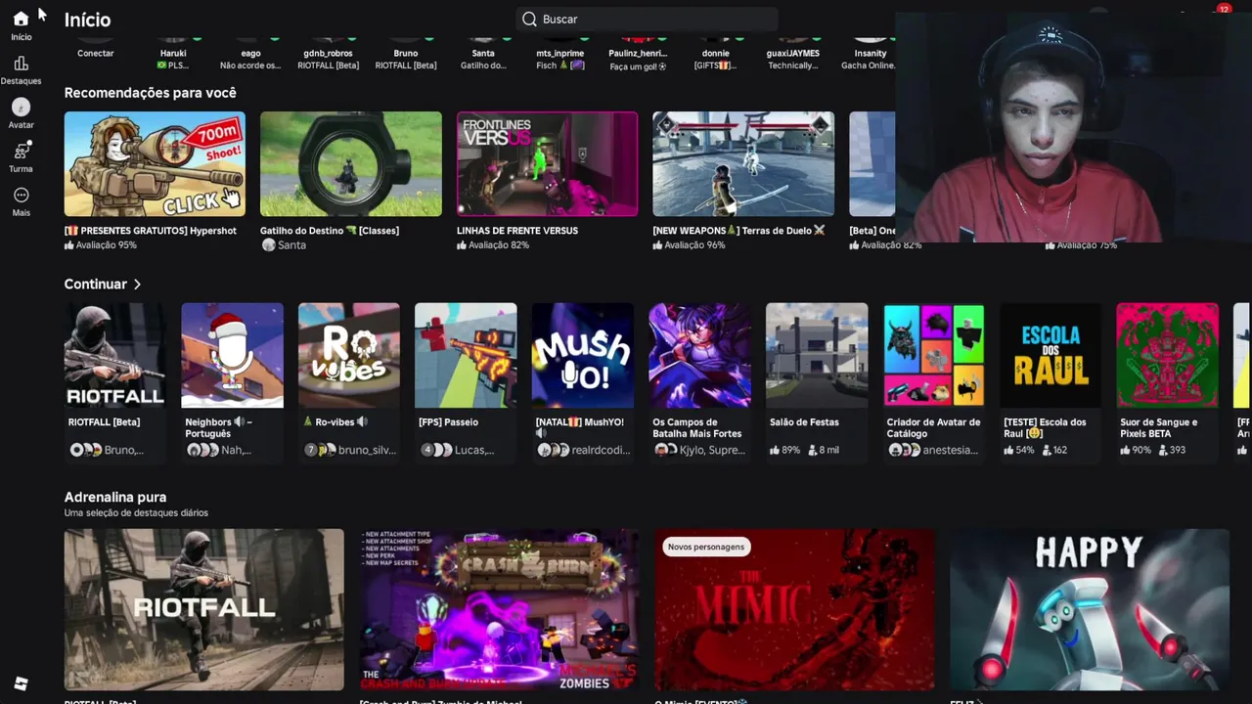Select friend guaxiJAYMES in friends row

(793, 54)
